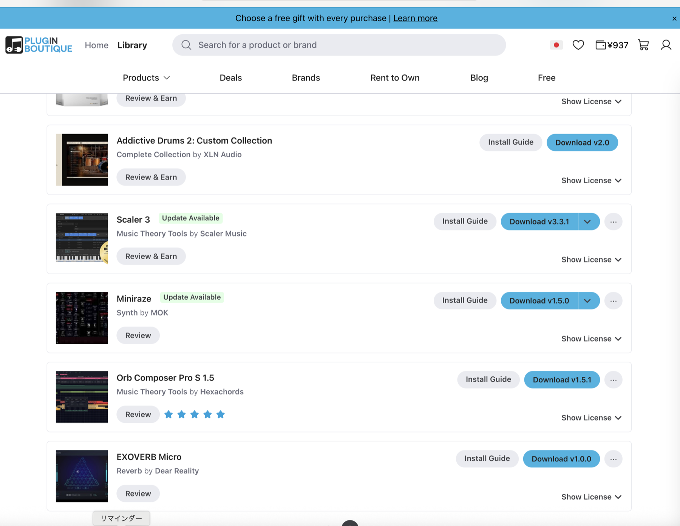Click Review button for Miniraze

point(138,336)
